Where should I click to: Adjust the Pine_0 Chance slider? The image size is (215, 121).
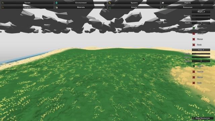pyautogui.click(x=201, y=57)
